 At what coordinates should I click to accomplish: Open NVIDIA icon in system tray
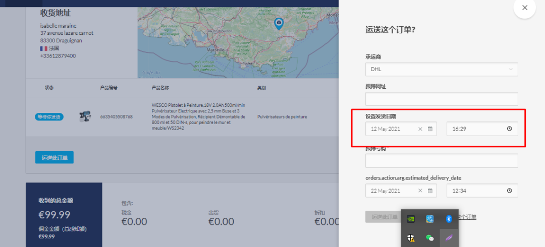[x=411, y=219]
